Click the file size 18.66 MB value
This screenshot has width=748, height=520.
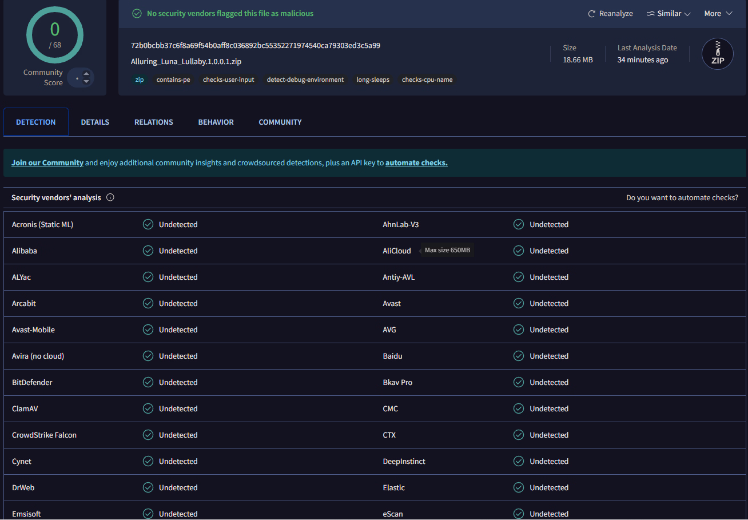578,59
